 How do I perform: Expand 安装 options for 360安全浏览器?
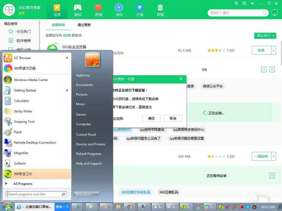point(273,50)
